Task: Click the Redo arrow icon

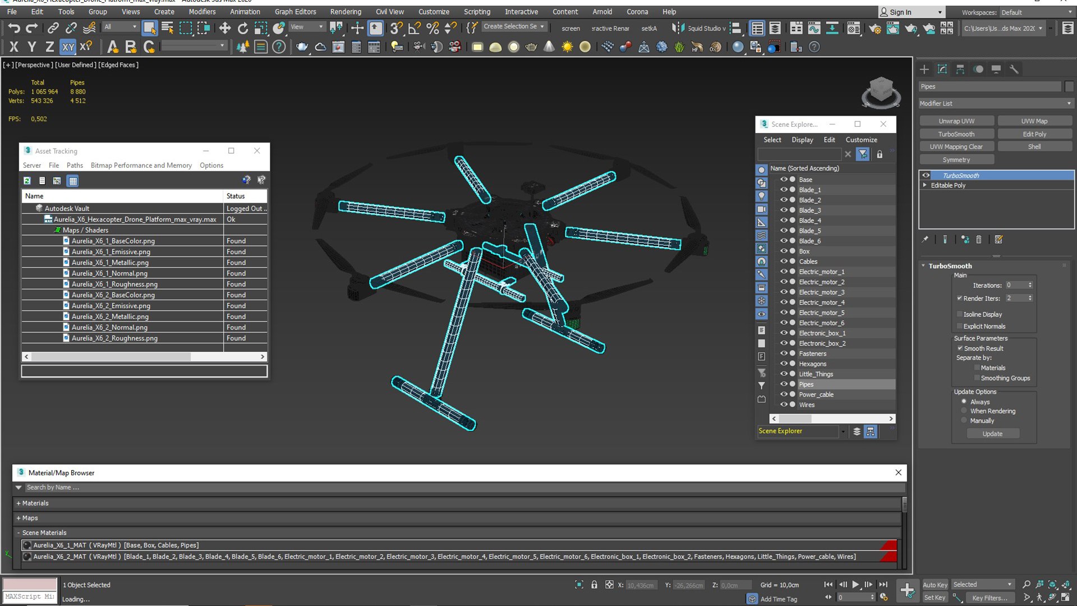Action: [32, 28]
